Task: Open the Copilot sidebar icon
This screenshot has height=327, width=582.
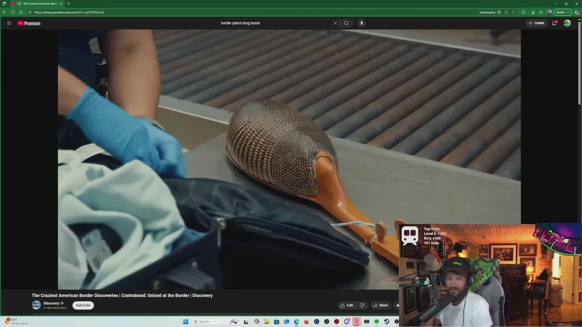Action: click(577, 12)
